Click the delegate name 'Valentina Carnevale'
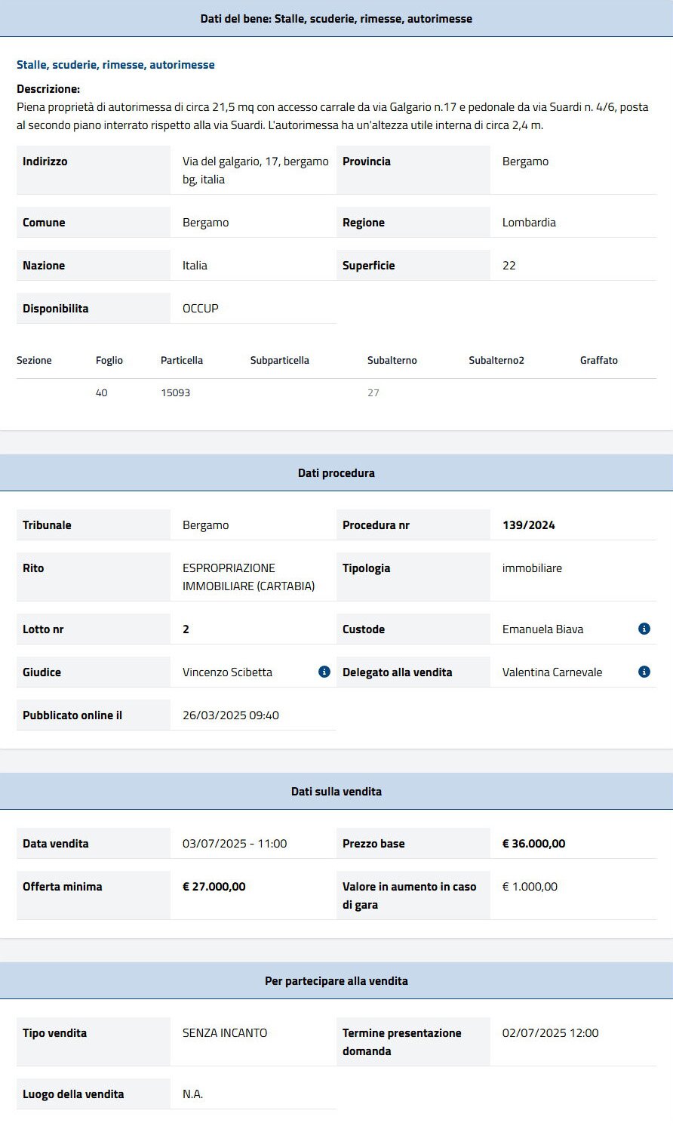Image resolution: width=673 pixels, height=1126 pixels. tap(552, 672)
